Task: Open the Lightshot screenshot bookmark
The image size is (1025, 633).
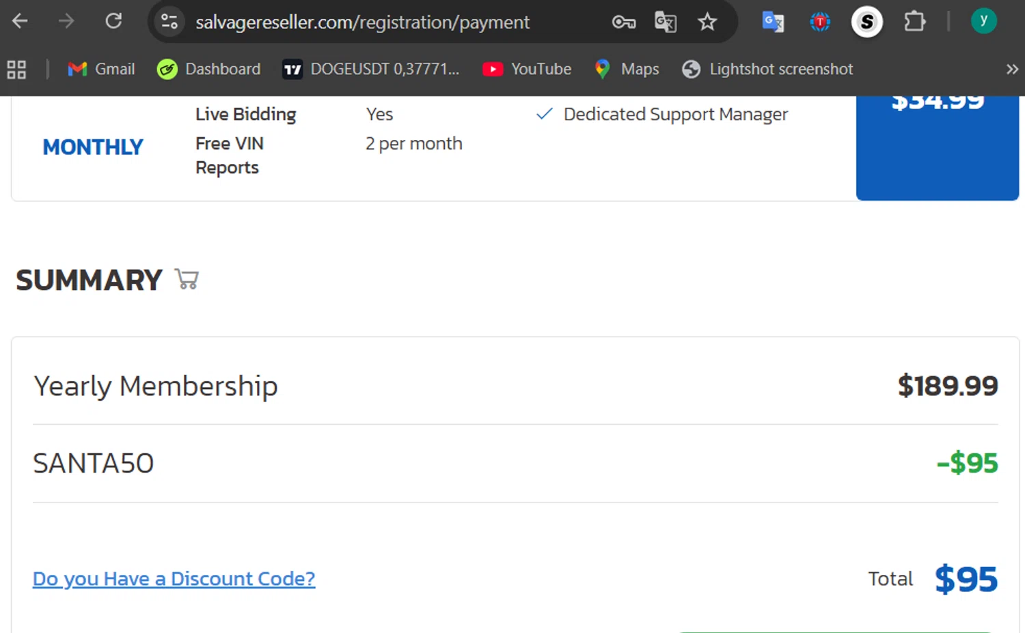Action: coord(767,69)
